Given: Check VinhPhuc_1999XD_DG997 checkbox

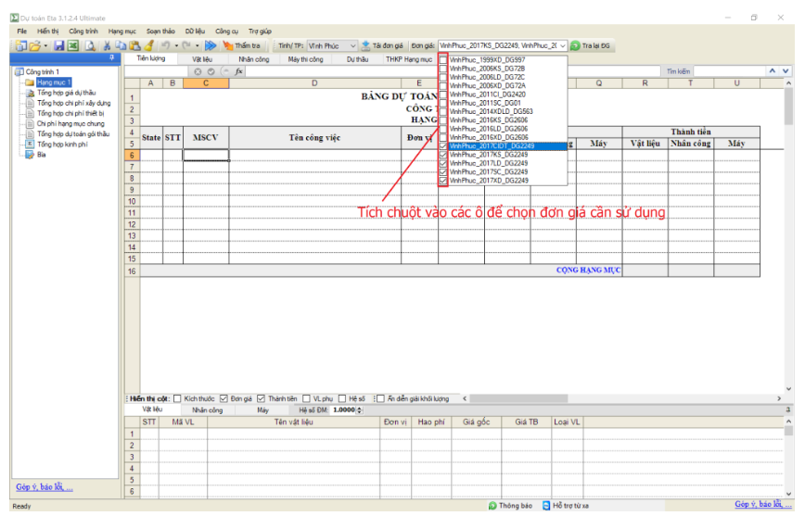Looking at the screenshot, I should 443,60.
